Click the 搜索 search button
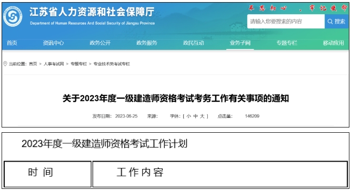Image resolution: width=351 pixels, height=191 pixels. pyautogui.click(x=336, y=22)
